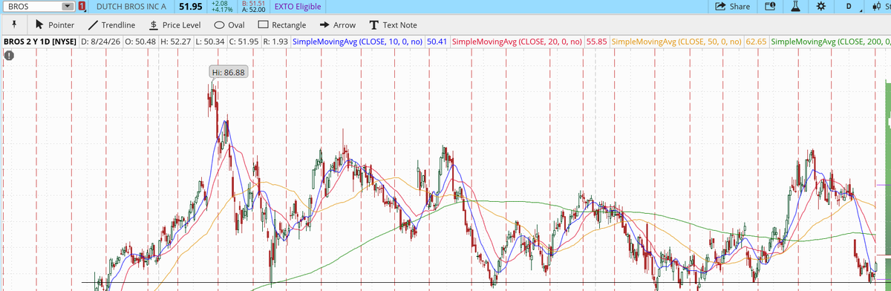The height and width of the screenshot is (291, 891).
Task: Open chart settings gear icon
Action: [x=820, y=6]
